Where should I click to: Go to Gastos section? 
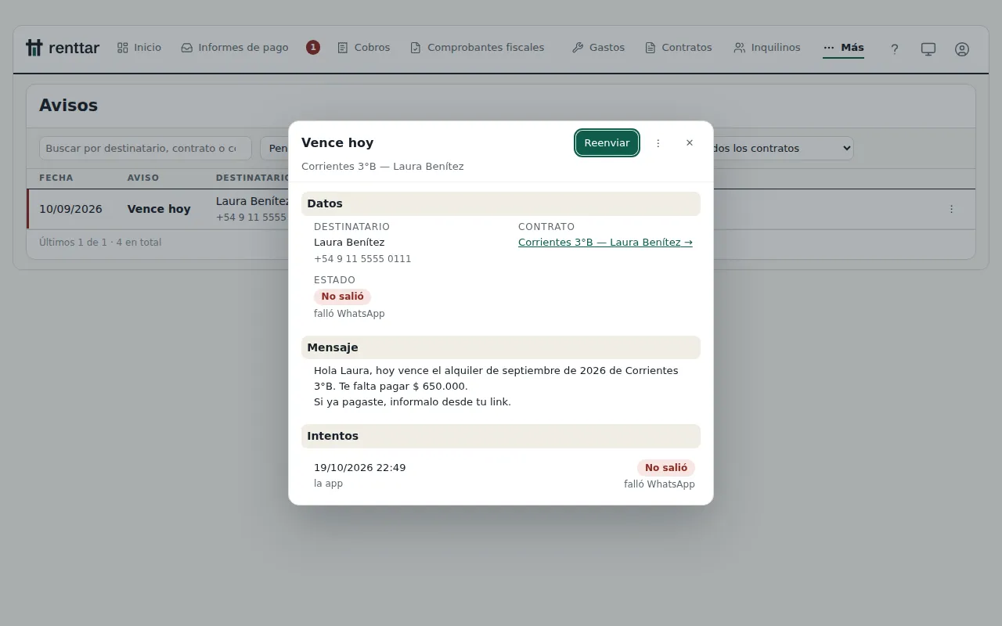[x=598, y=48]
